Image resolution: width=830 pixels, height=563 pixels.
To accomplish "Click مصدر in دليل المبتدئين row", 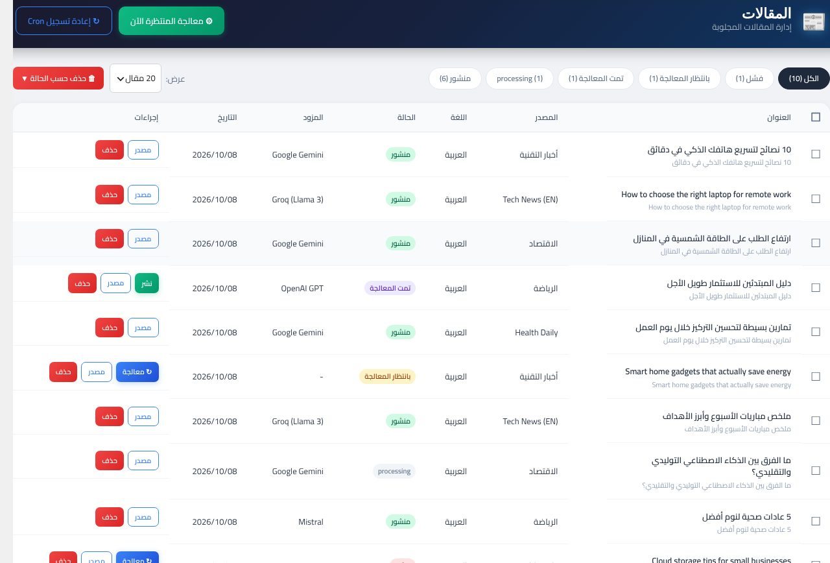I will 115,283.
